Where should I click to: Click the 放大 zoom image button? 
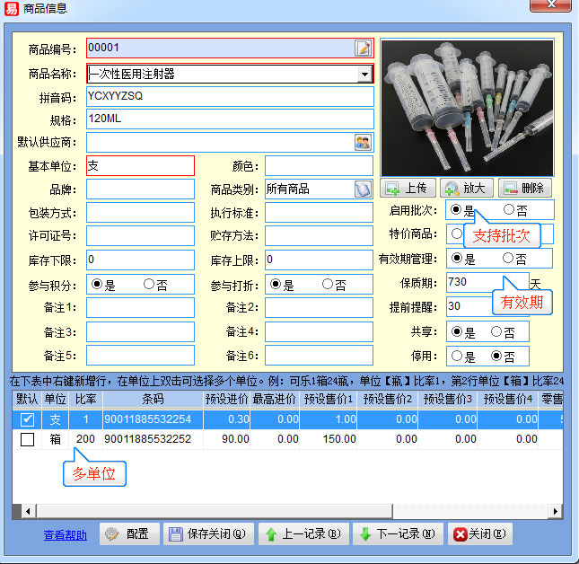coord(465,188)
